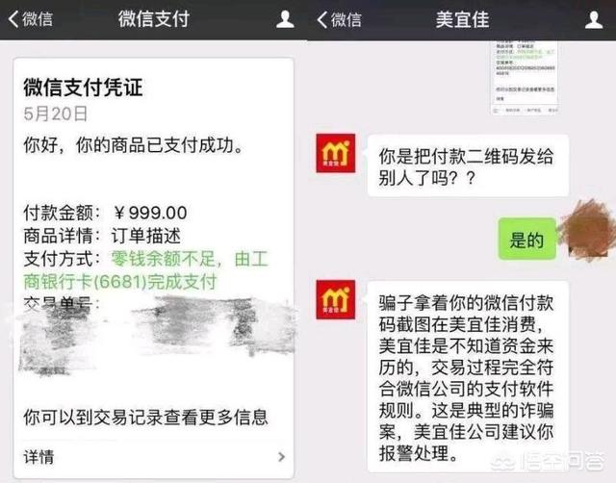Image resolution: width=616 pixels, height=483 pixels.
Task: Tap 商品详情: 订单描述 line
Action: (x=102, y=236)
